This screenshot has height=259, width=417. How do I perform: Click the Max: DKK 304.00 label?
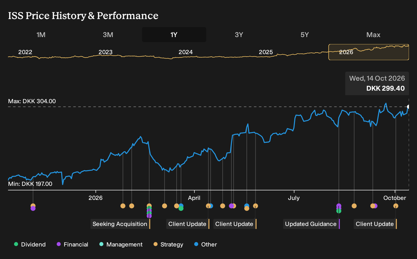click(x=32, y=101)
